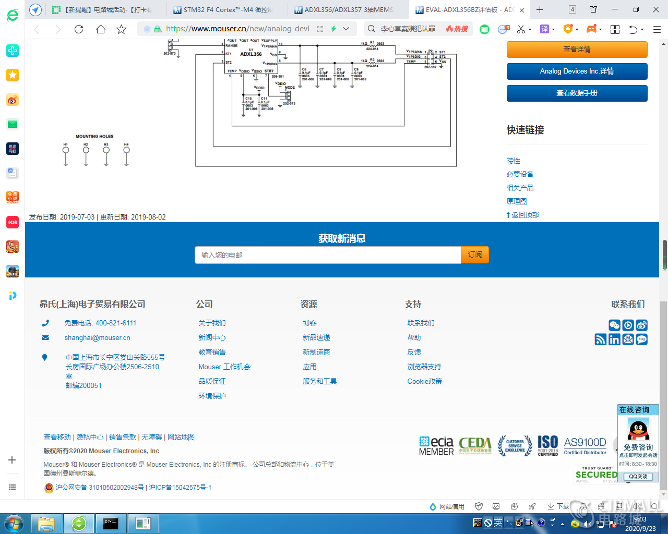Open RSS feed icon in footer
Image resolution: width=668 pixels, height=534 pixels.
click(x=601, y=339)
